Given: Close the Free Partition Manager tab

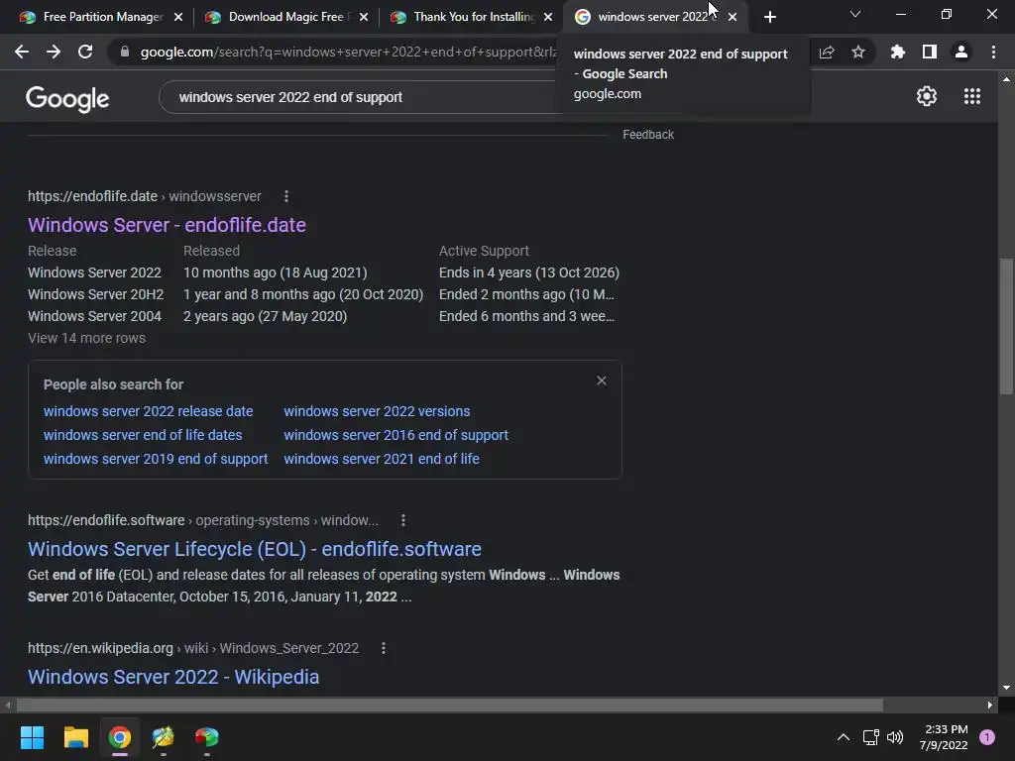Looking at the screenshot, I should point(178,17).
